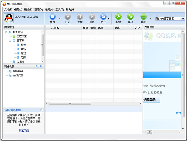Viewport: 187px width, 141px height.
Task: Select the 电影 category in the tree
Action: pyautogui.click(x=23, y=57)
